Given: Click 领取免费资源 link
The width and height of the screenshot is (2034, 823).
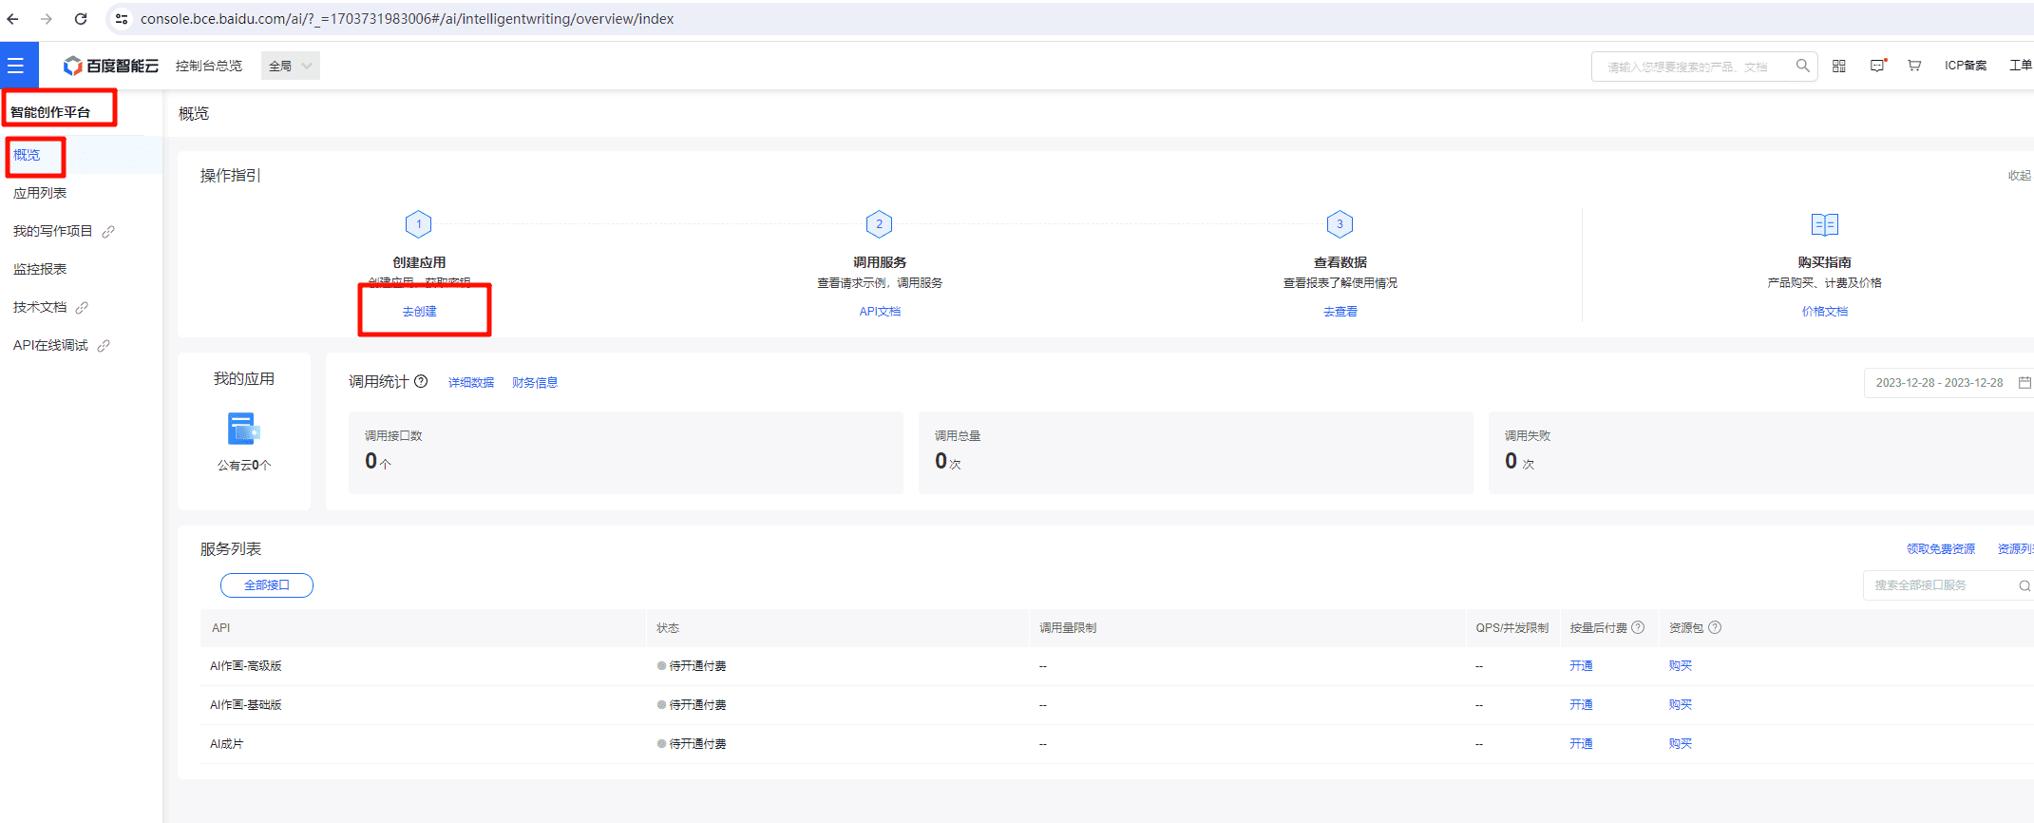Looking at the screenshot, I should (1941, 548).
